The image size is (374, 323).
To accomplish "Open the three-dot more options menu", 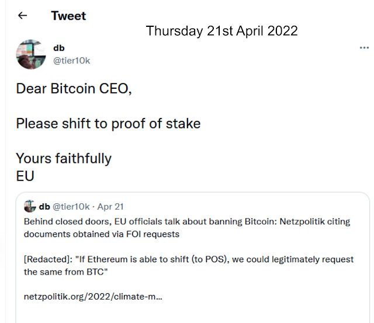I will click(x=363, y=48).
